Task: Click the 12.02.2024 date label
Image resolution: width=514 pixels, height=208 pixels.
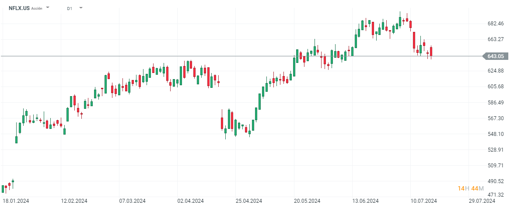Action: pos(74,201)
